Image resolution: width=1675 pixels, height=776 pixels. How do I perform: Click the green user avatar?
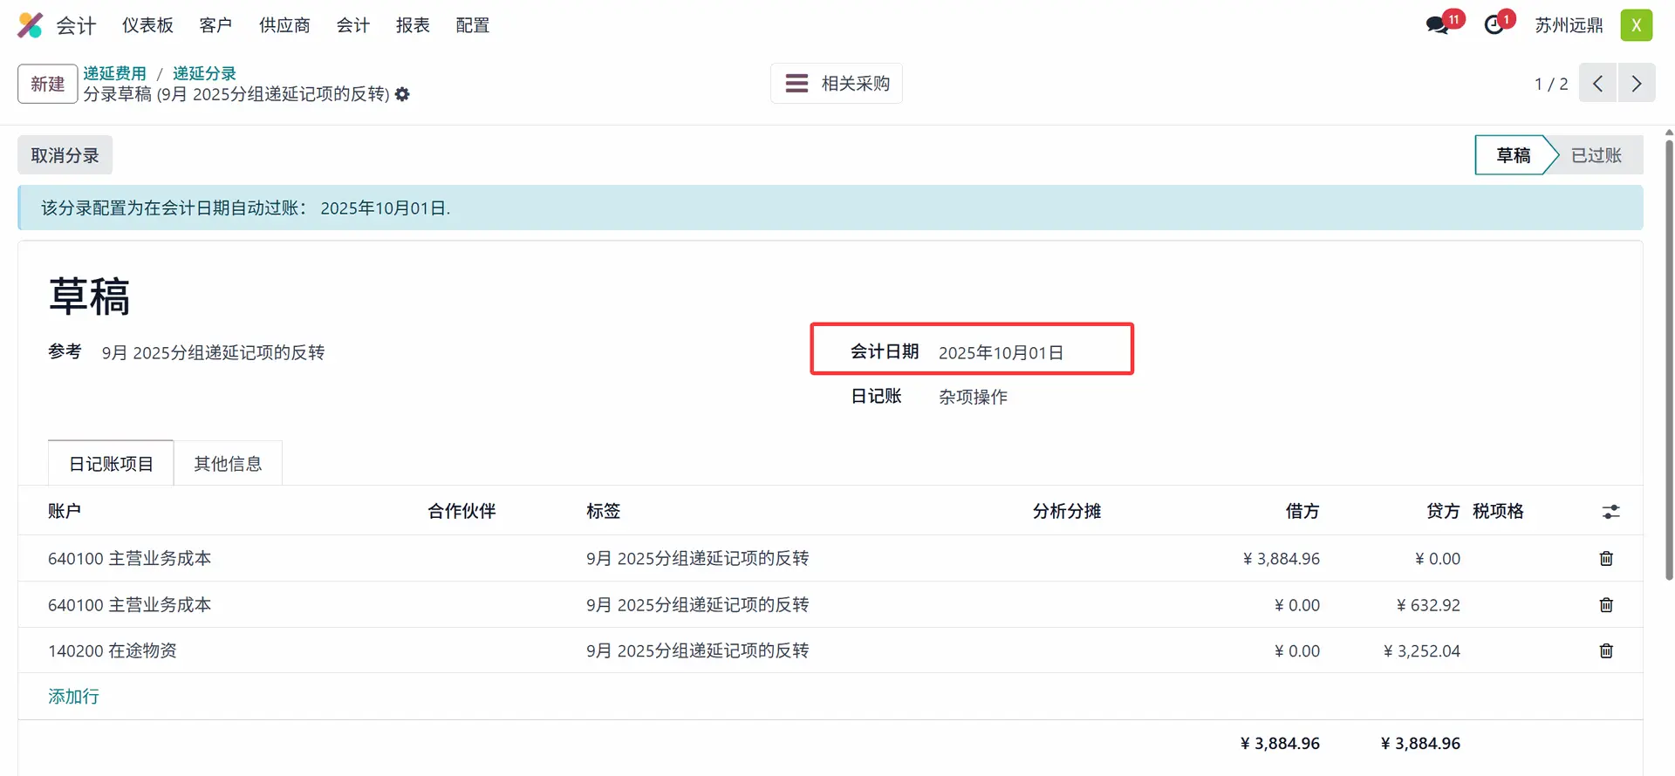pos(1636,25)
